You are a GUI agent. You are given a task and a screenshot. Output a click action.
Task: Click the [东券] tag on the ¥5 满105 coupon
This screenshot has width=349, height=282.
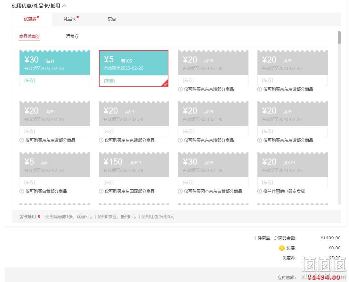109,81
